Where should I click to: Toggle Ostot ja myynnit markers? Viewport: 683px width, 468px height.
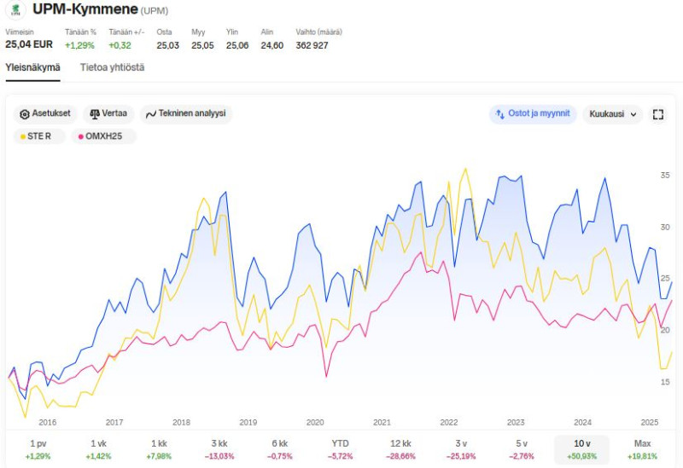(x=532, y=114)
